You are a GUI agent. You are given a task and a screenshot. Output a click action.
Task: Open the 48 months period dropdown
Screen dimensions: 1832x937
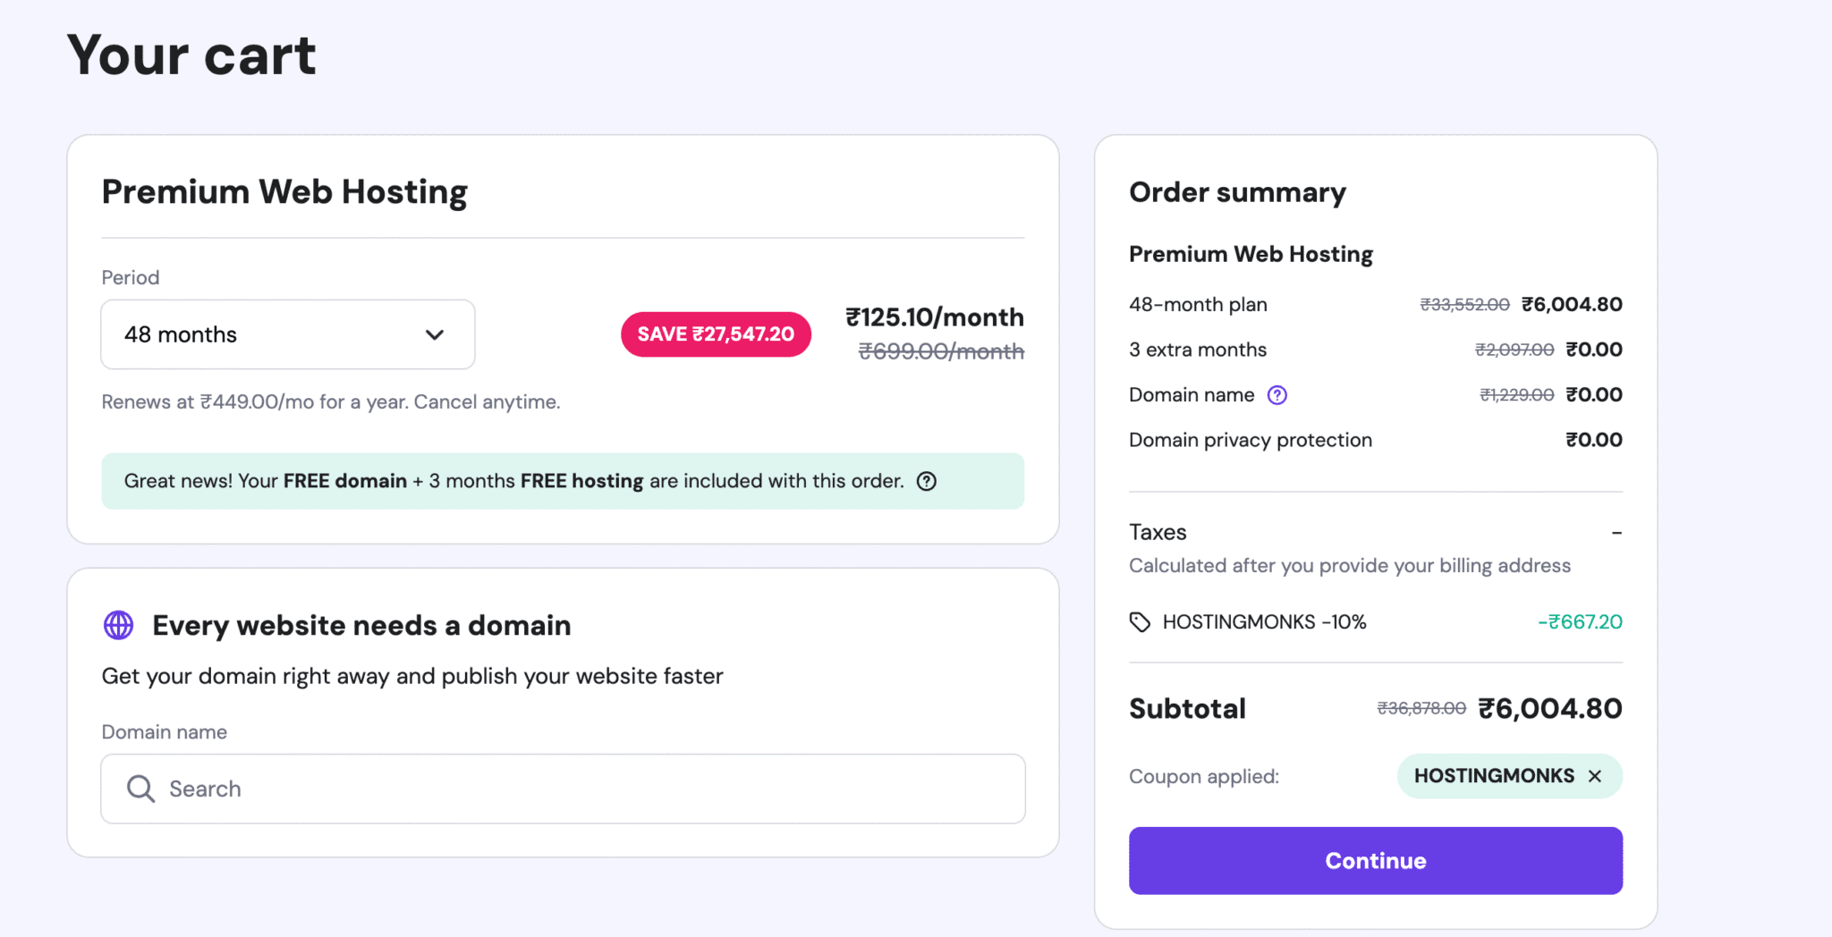287,334
